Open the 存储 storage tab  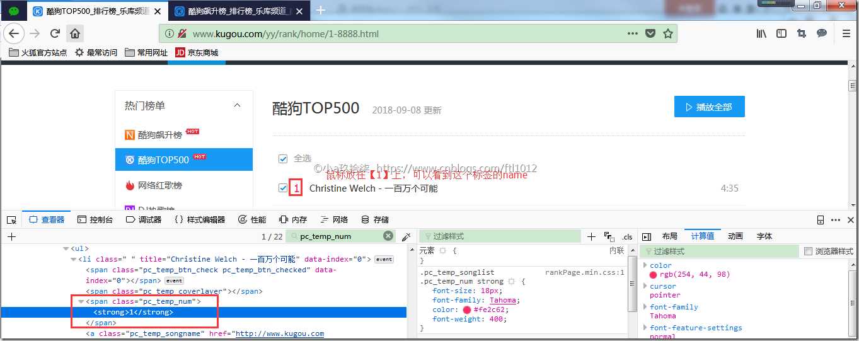(375, 219)
